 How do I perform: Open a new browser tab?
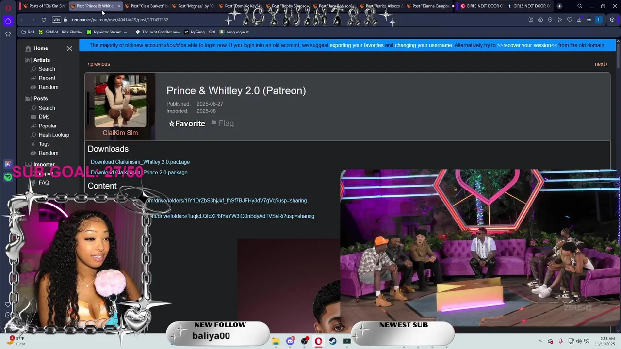pyautogui.click(x=559, y=6)
